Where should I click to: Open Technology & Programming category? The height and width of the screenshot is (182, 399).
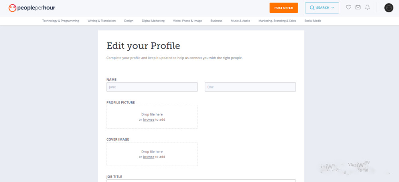tap(61, 21)
